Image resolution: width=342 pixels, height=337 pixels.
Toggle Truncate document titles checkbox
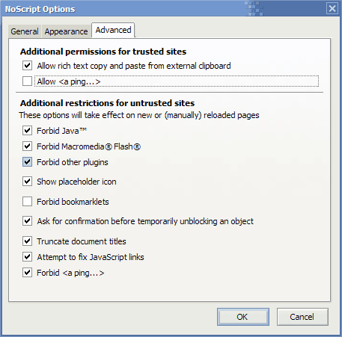(27, 241)
